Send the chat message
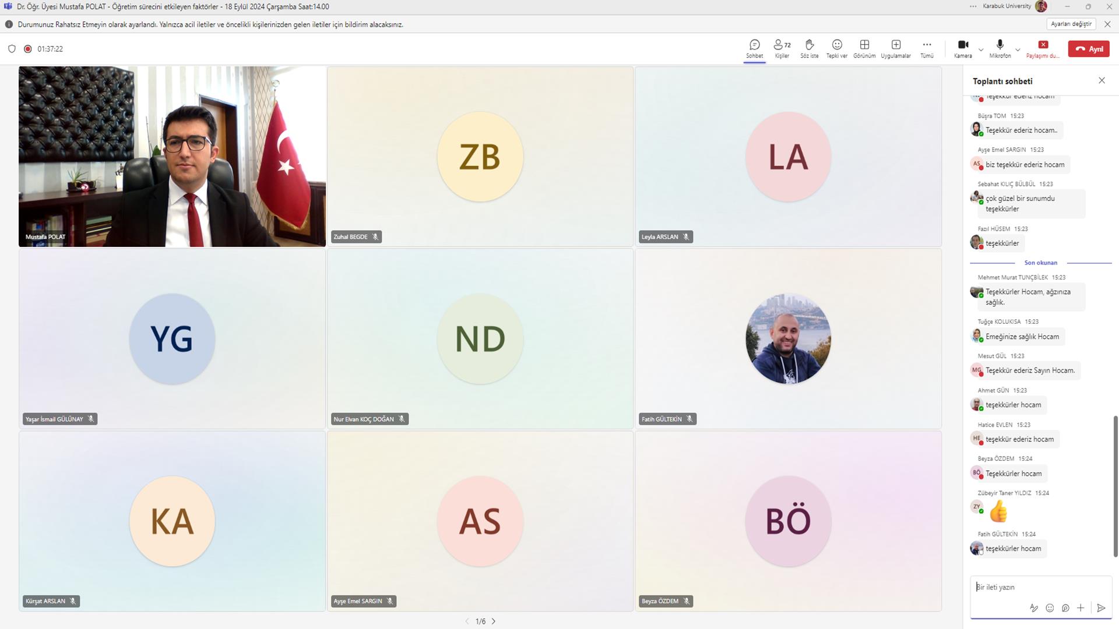The image size is (1119, 629). pos(1101,608)
